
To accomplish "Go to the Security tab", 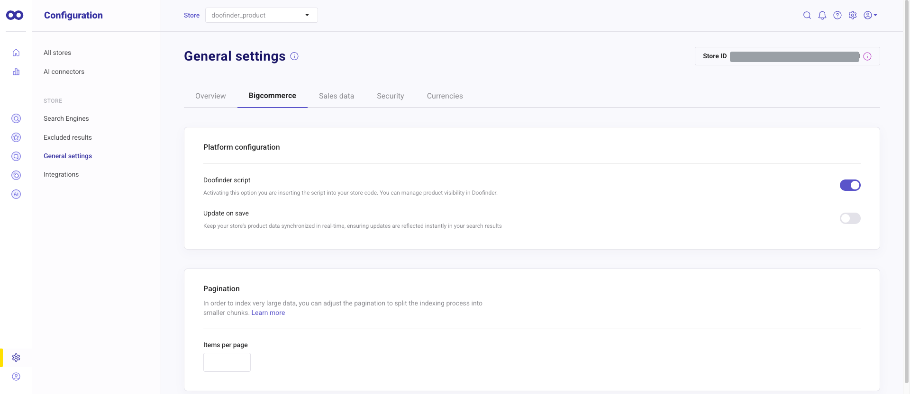I will 391,96.
